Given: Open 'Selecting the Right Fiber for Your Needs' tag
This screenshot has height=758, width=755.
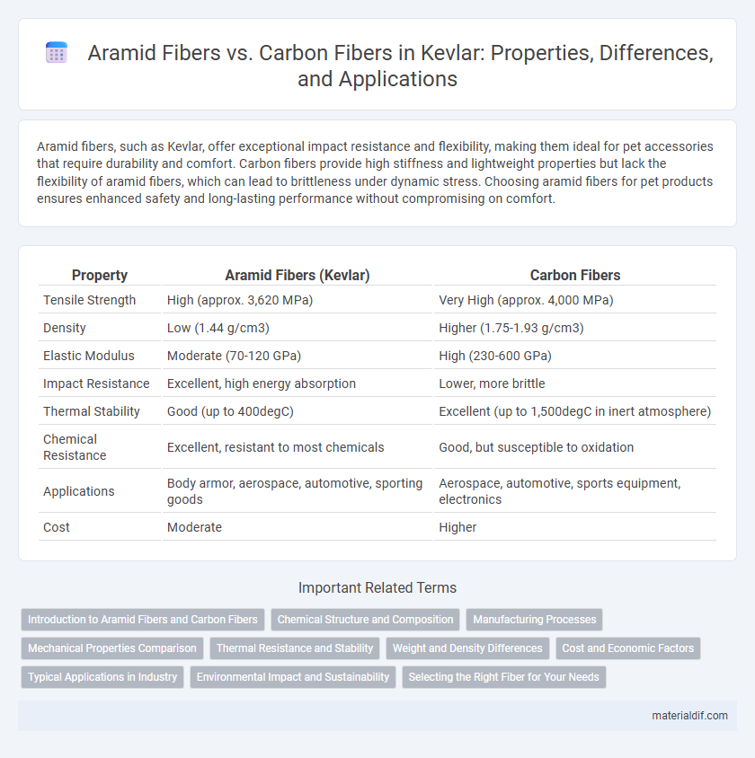Looking at the screenshot, I should pyautogui.click(x=503, y=677).
